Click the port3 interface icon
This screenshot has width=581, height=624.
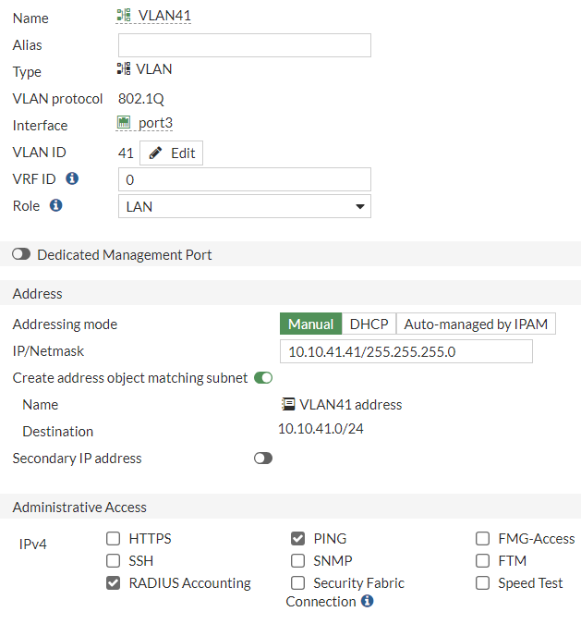coord(125,123)
